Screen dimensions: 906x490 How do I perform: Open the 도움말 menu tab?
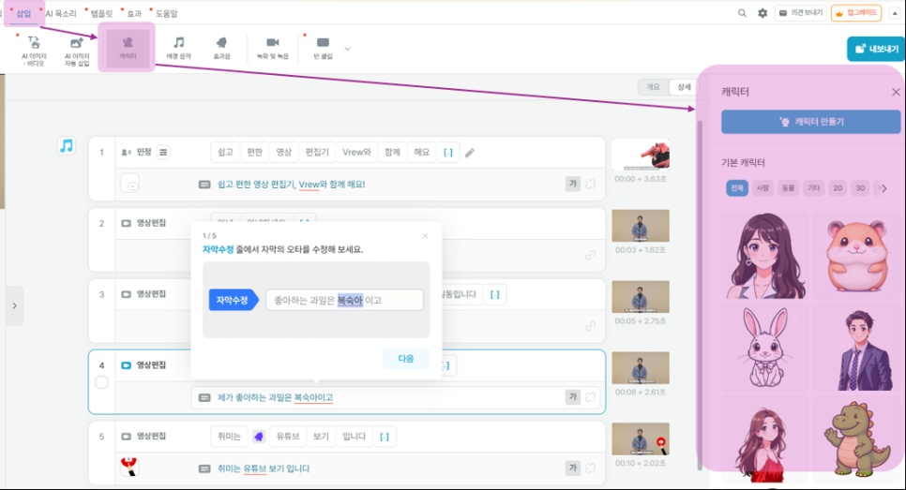[166, 13]
